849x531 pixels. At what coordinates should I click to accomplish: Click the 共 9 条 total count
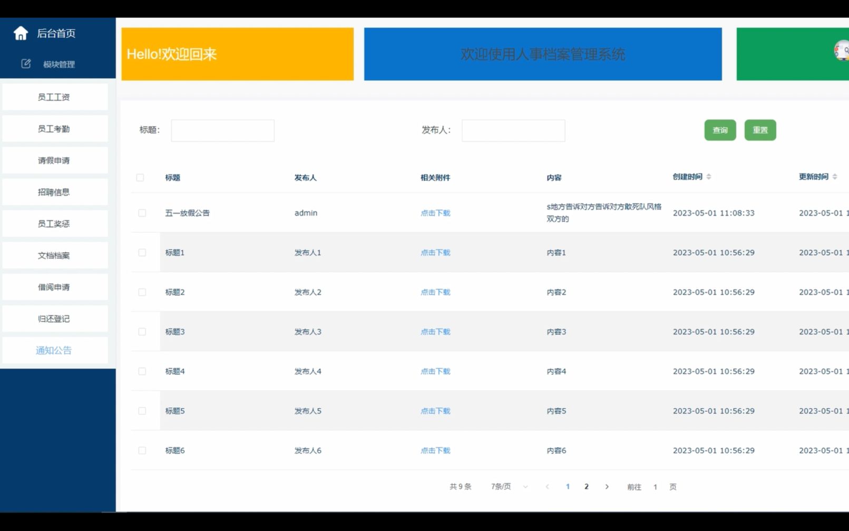(x=460, y=487)
